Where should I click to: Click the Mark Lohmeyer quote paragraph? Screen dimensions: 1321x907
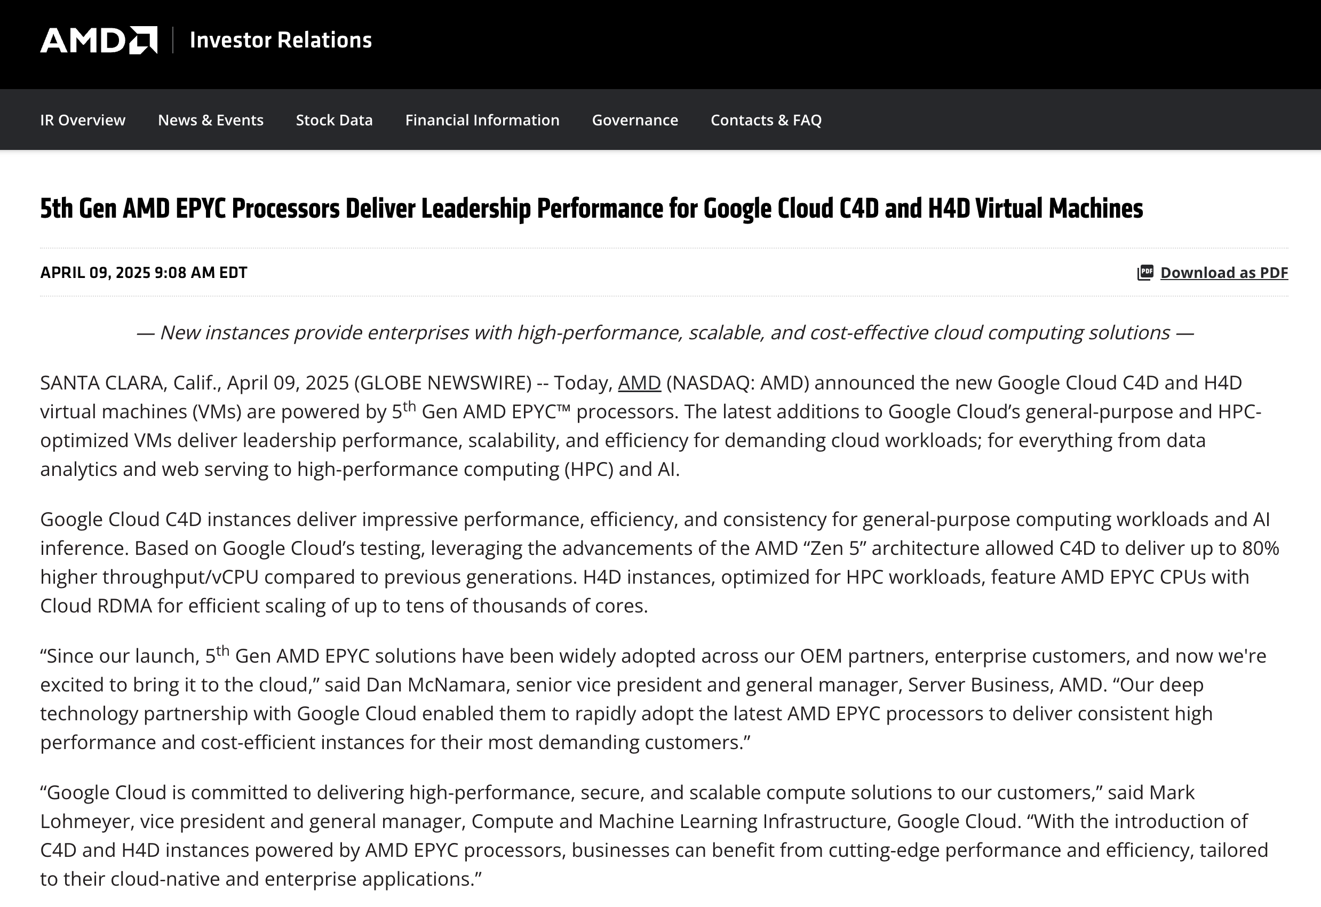[654, 836]
